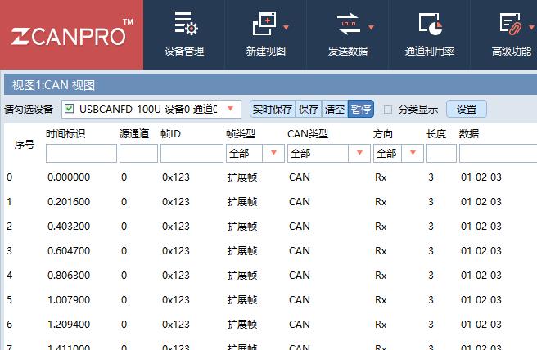Click 扩展帧 in row 1
The width and height of the screenshot is (537, 350).
point(242,202)
